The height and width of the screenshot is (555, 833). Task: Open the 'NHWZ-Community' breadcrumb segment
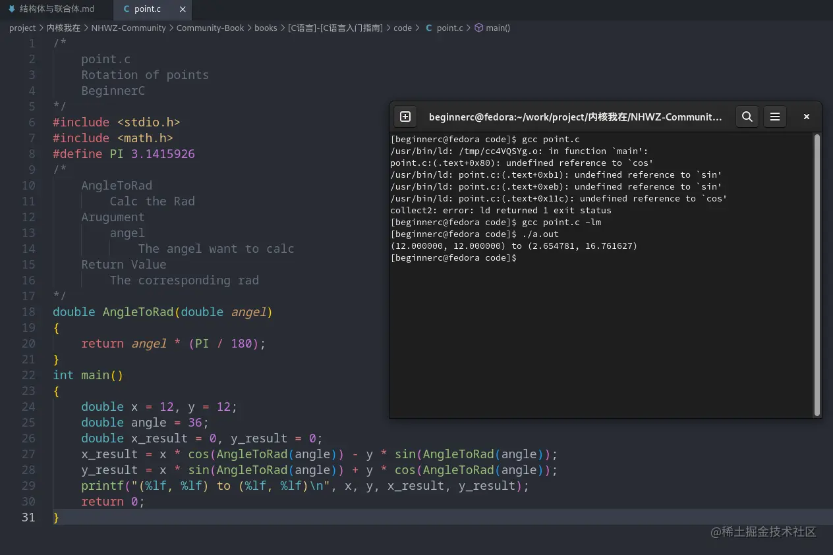[129, 28]
